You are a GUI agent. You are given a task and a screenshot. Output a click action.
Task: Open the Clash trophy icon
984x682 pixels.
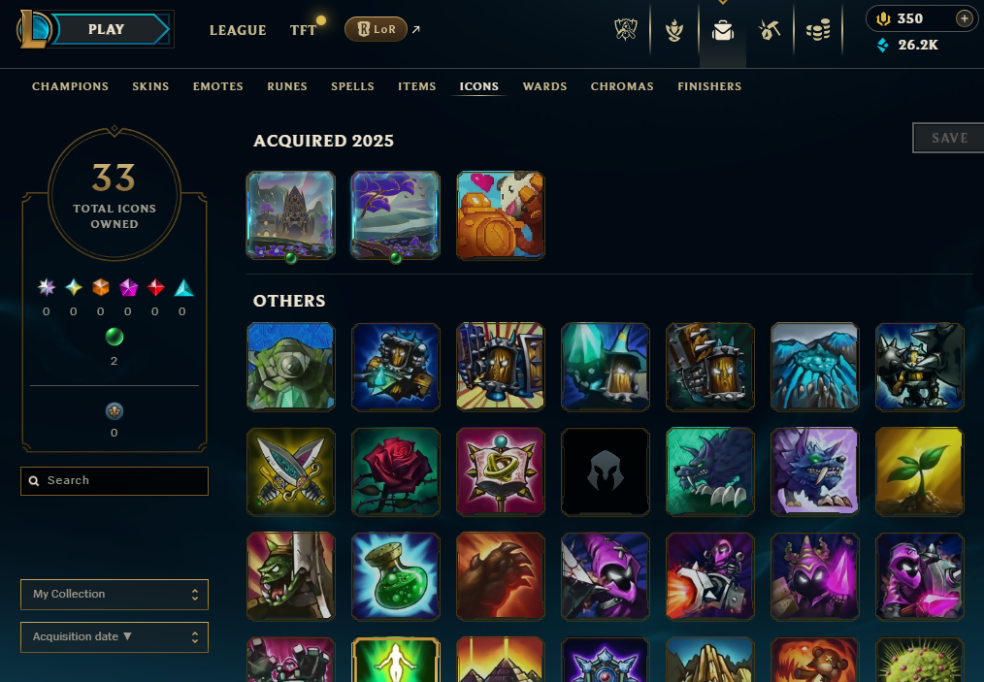674,29
